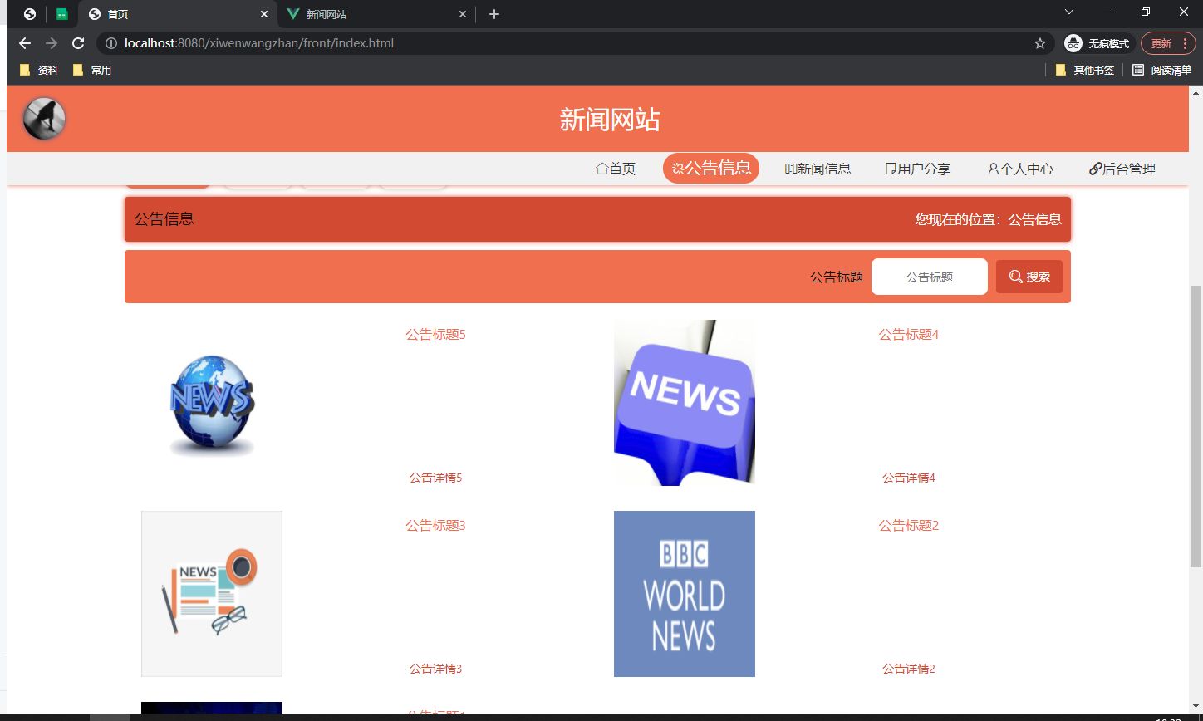This screenshot has height=721, width=1203.
Task: Switch to the green spreadsheet pinned tab
Action: point(61,14)
